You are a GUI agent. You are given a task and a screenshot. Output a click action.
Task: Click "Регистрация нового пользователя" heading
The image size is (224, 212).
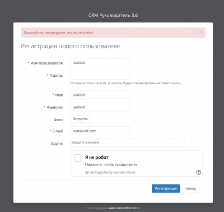pyautogui.click(x=71, y=46)
